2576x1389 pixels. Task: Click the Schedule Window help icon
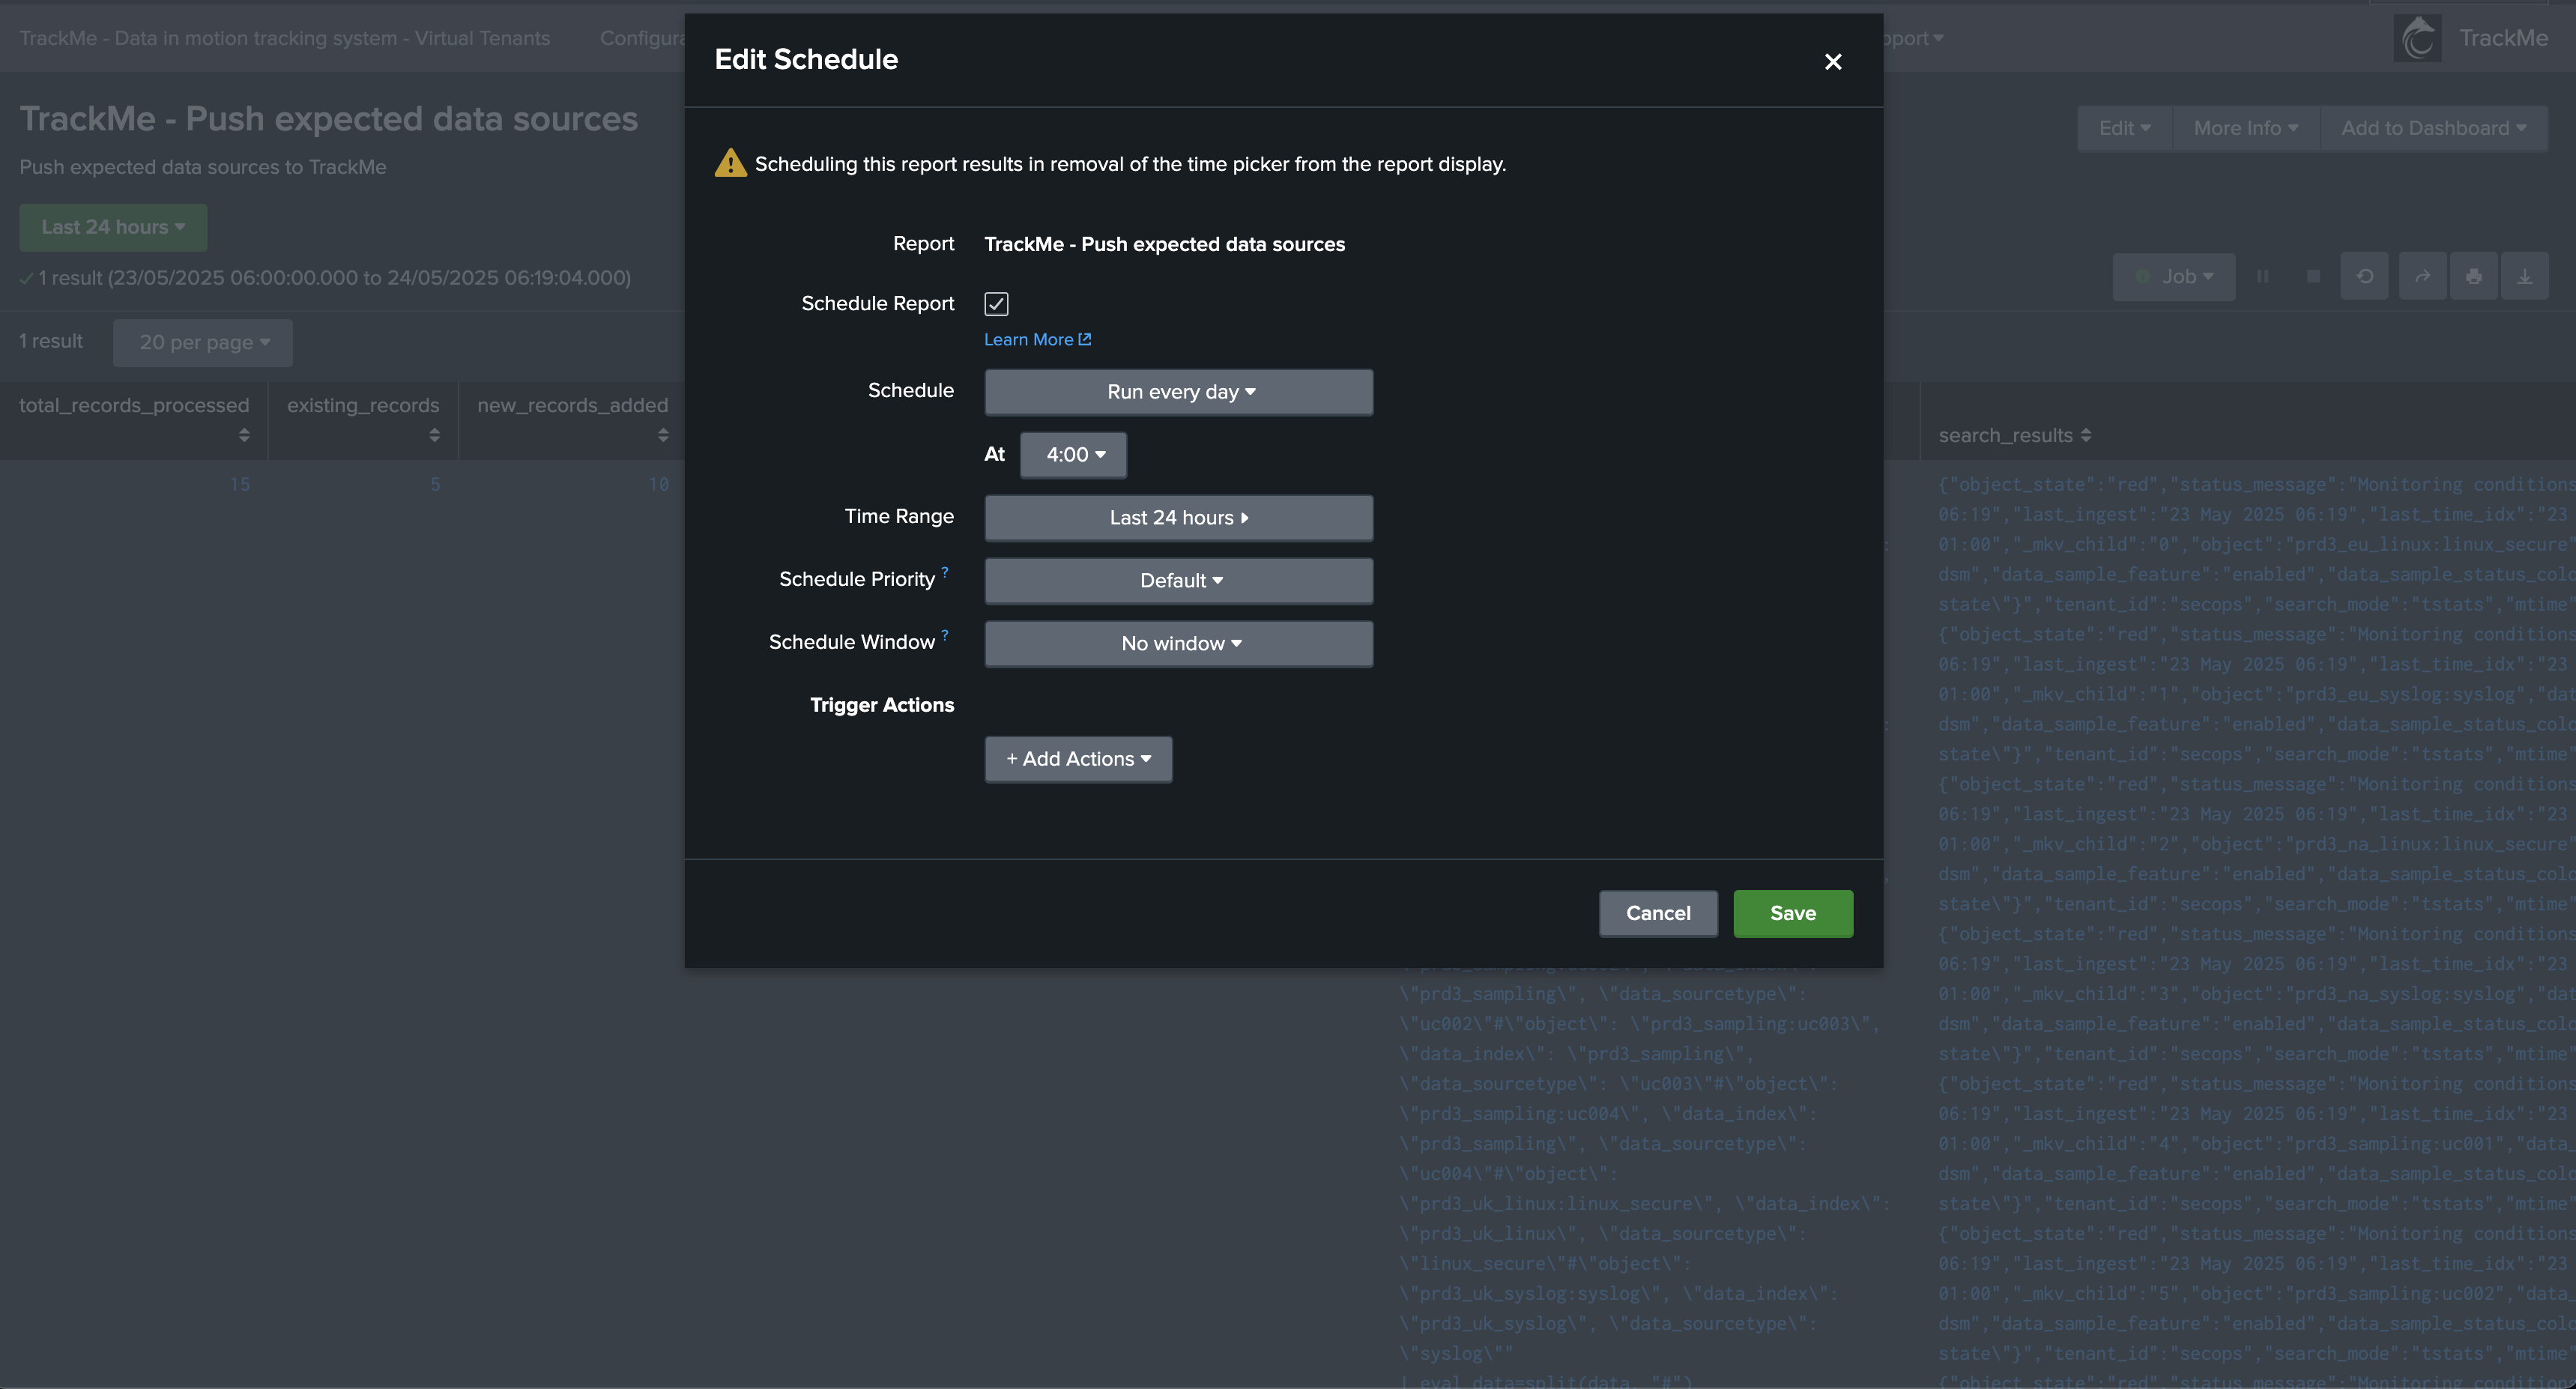[944, 635]
